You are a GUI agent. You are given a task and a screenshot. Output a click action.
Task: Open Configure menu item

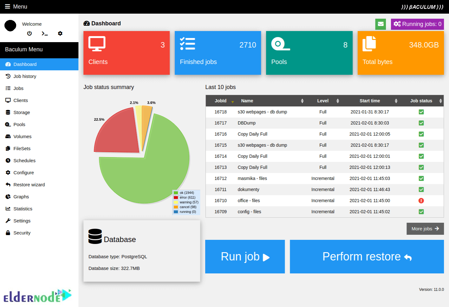(x=39, y=173)
